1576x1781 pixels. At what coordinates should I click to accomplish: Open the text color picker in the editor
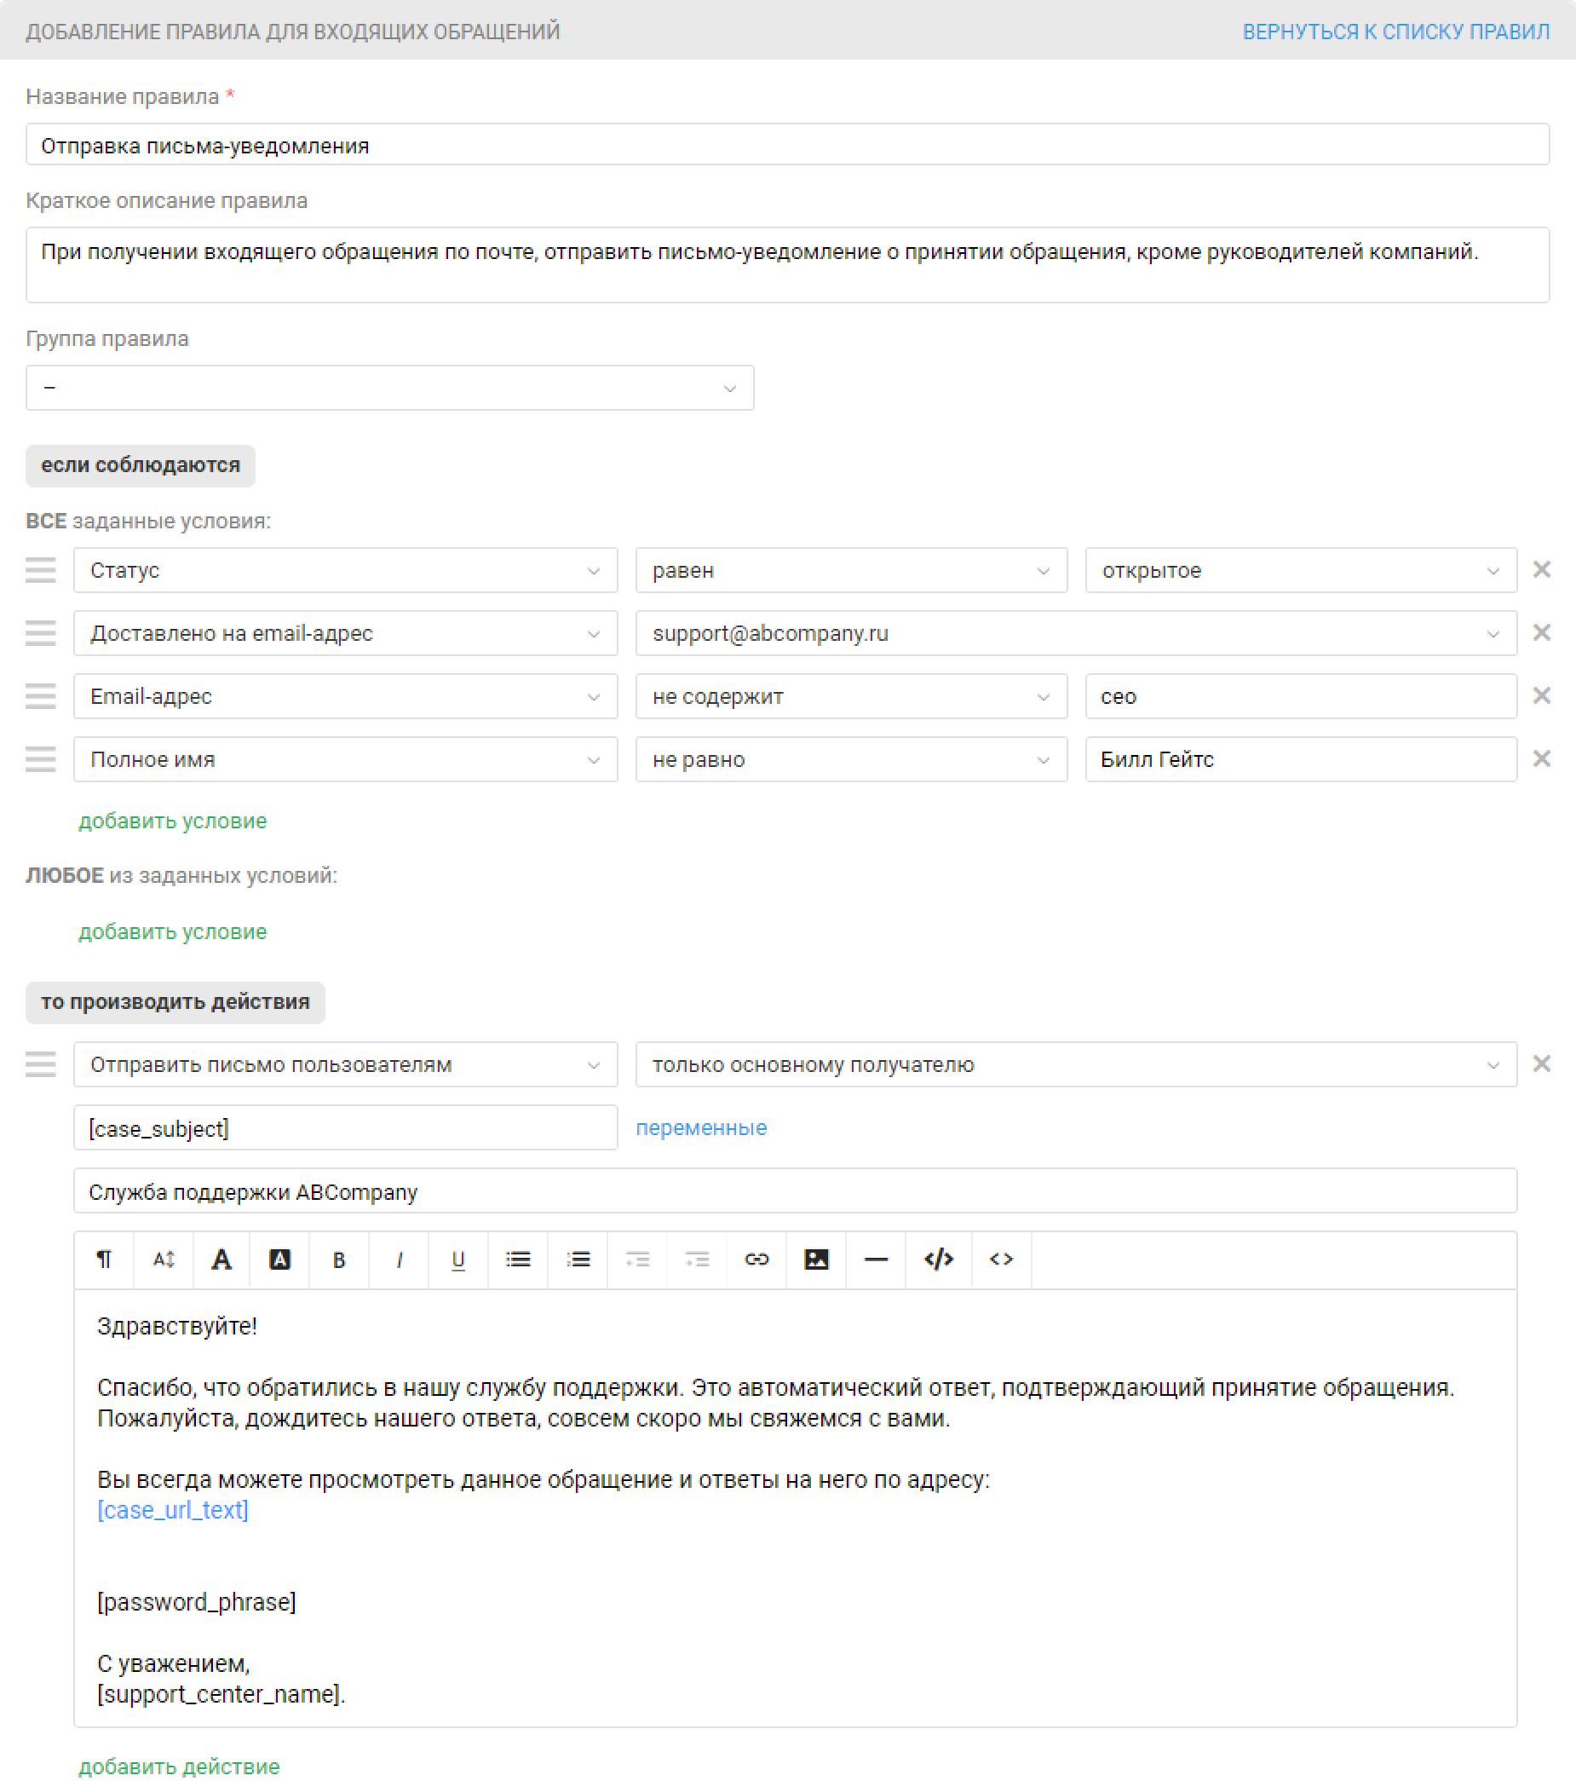(x=221, y=1260)
